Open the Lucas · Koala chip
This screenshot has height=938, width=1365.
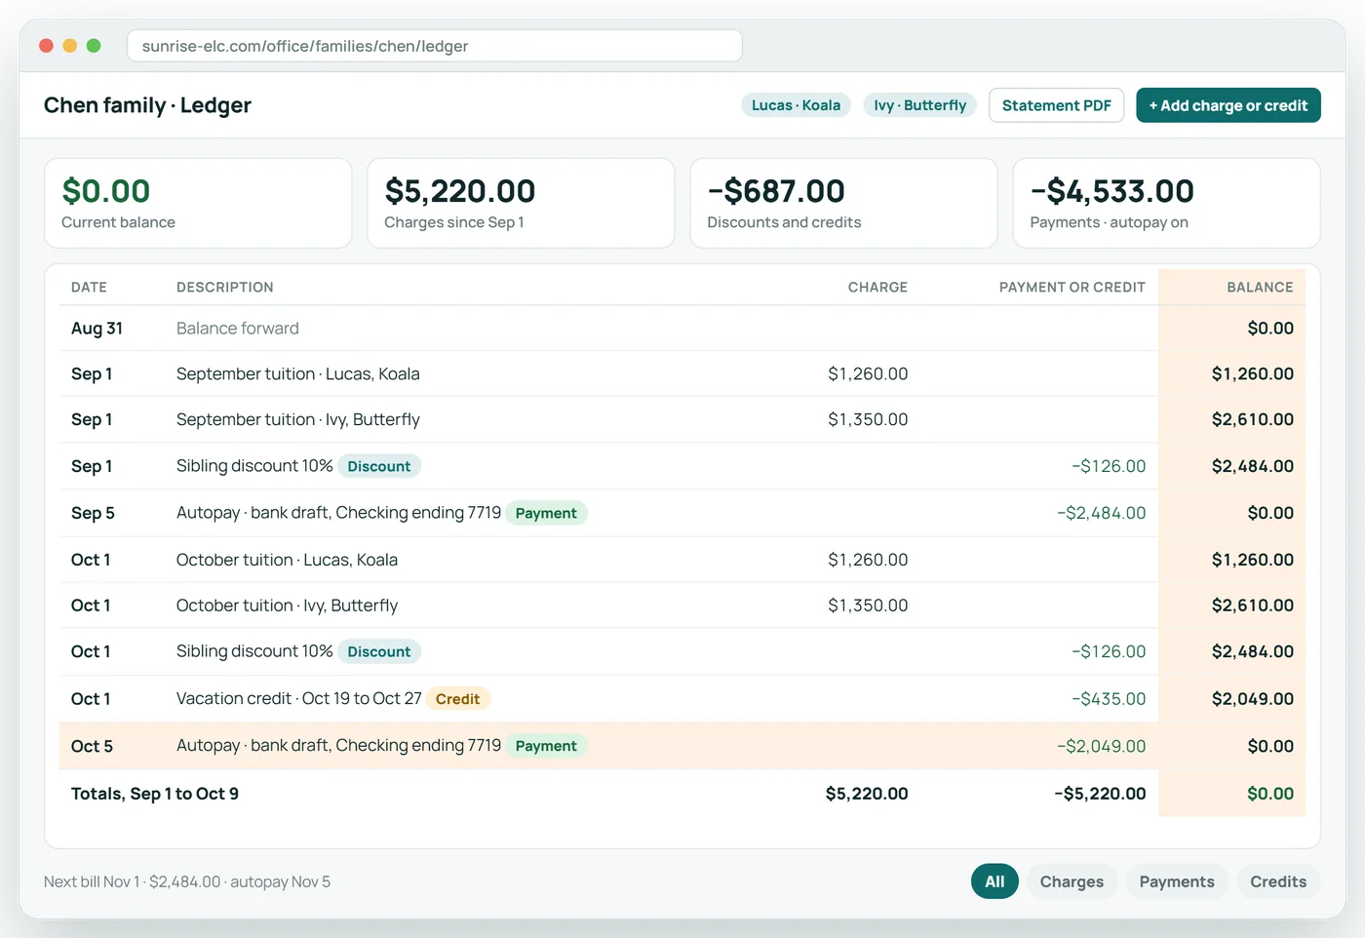click(796, 105)
